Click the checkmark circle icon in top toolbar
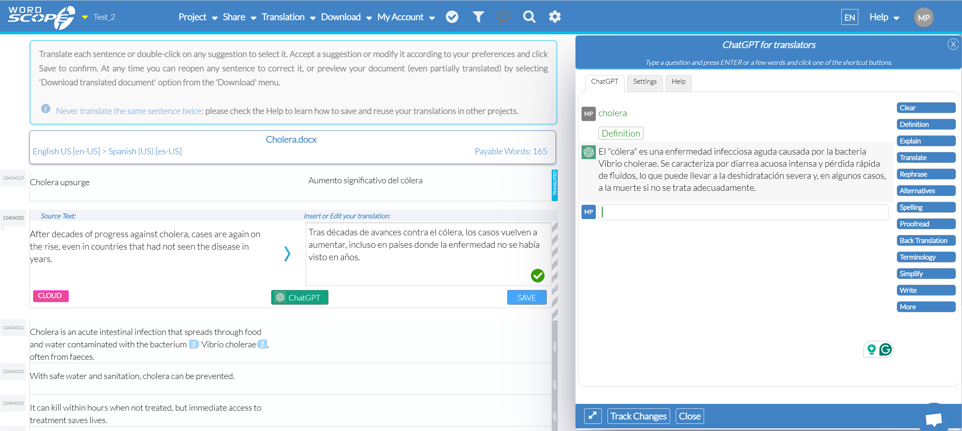This screenshot has width=962, height=431. click(x=452, y=17)
